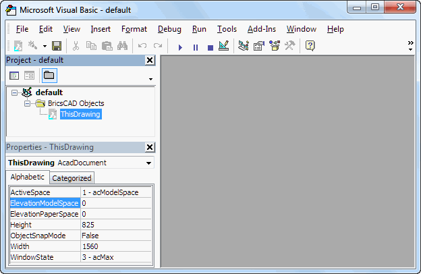Select the default project tree item
This screenshot has width=421, height=274.
coord(49,92)
